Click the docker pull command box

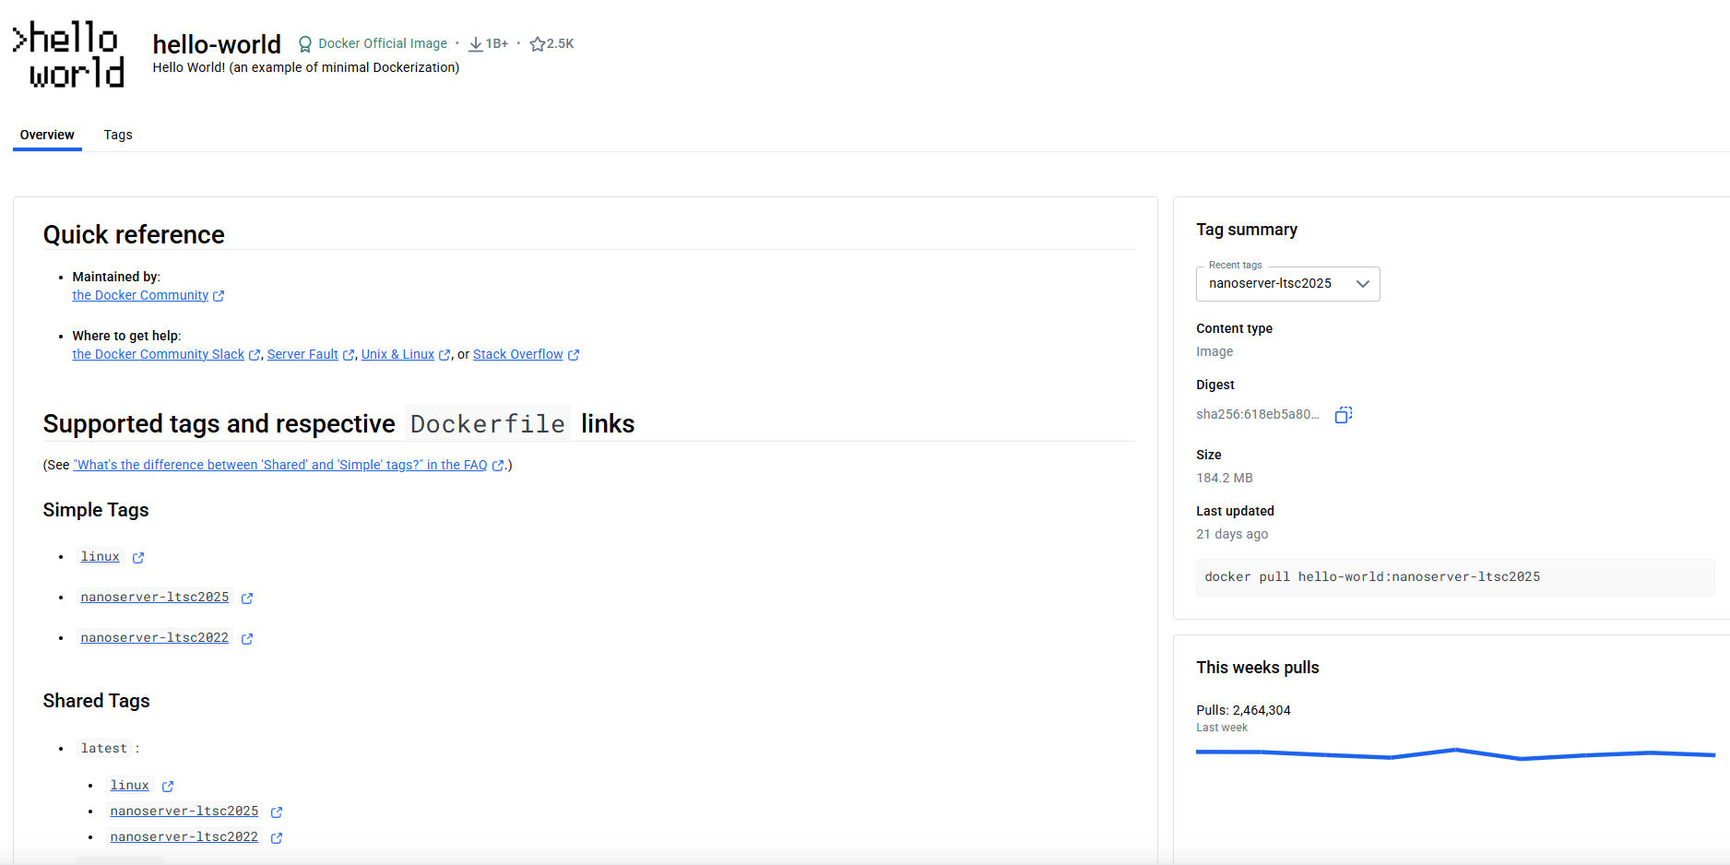[1455, 577]
